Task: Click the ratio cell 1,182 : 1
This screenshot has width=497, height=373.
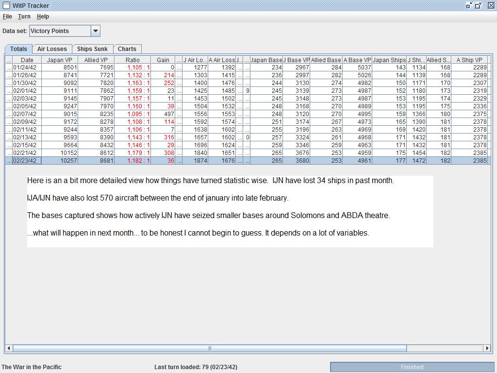Action: point(132,160)
